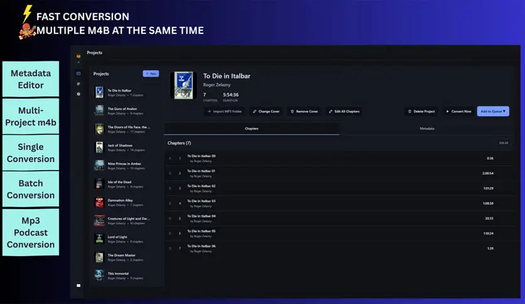This screenshot has width=525, height=304.
Task: Click the drag handle of chapter To Die in Italbar 04
Action: pos(170,219)
